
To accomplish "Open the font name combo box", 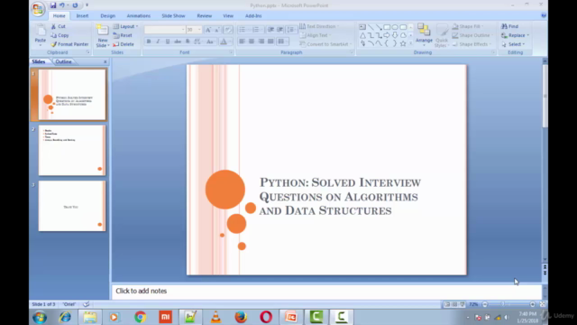I will point(165,30).
